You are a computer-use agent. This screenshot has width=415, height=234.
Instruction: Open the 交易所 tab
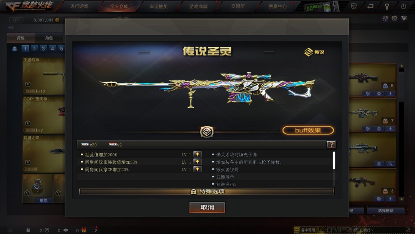[x=238, y=7]
